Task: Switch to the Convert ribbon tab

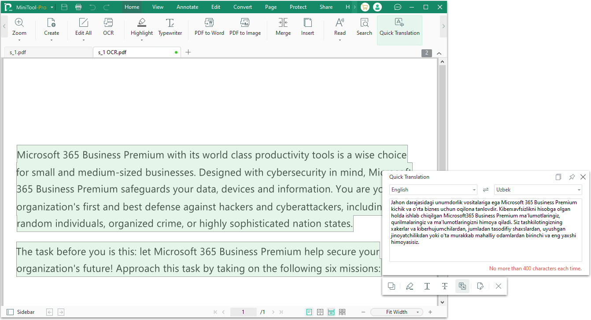Action: pyautogui.click(x=243, y=7)
